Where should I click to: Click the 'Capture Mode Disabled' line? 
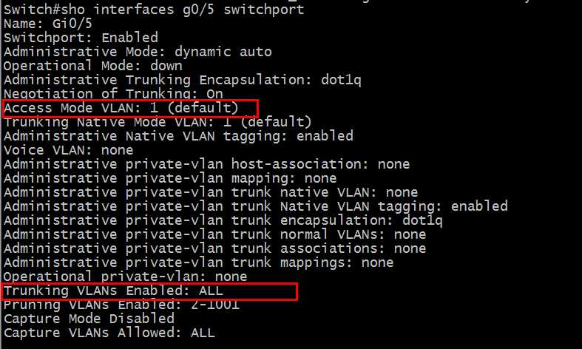coord(89,319)
